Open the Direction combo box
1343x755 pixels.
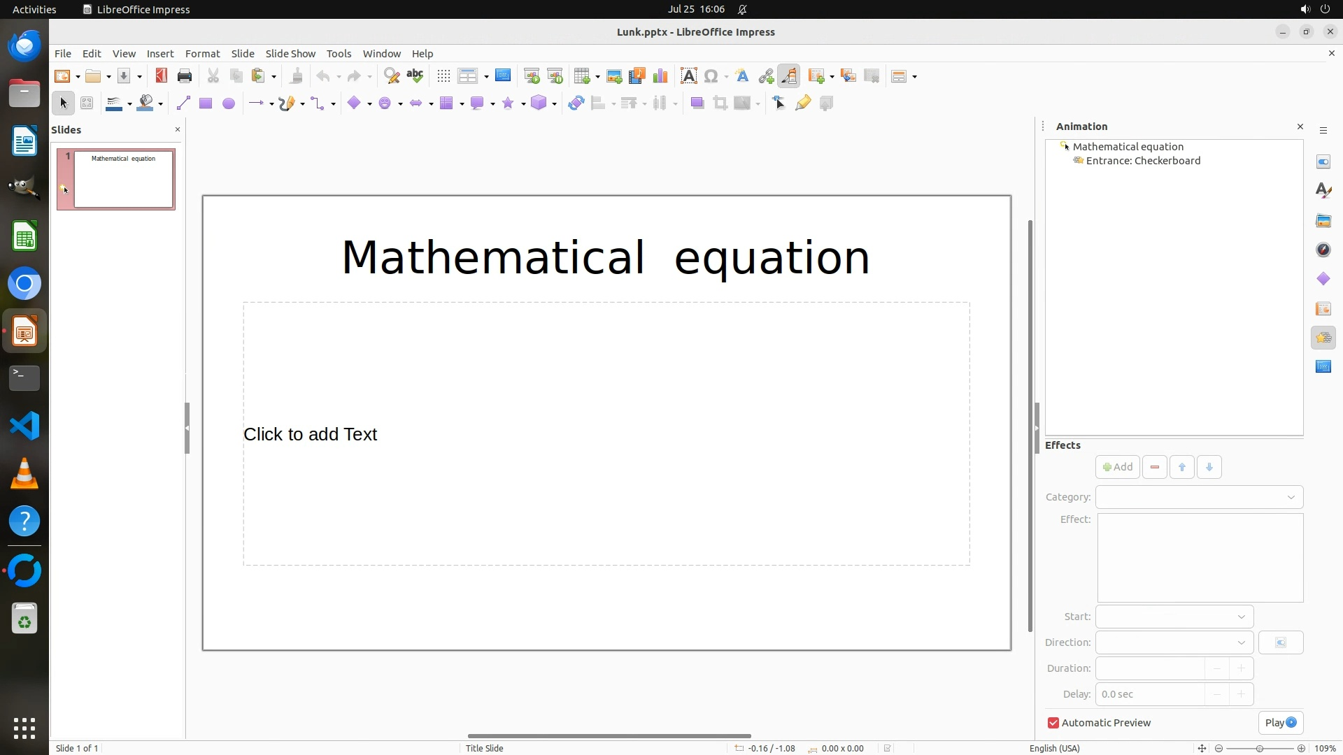1174,642
